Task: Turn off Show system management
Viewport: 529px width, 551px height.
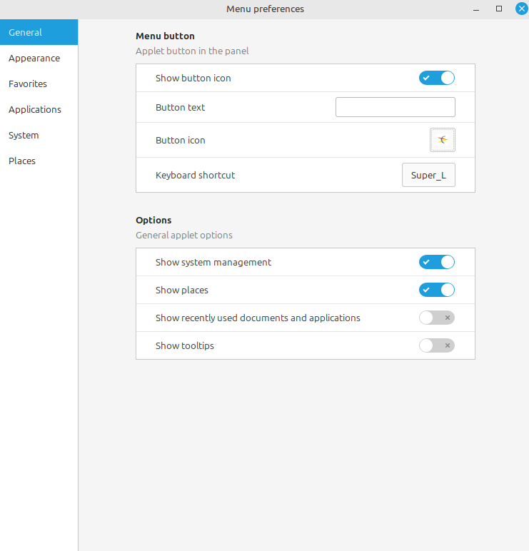Action: [x=436, y=262]
